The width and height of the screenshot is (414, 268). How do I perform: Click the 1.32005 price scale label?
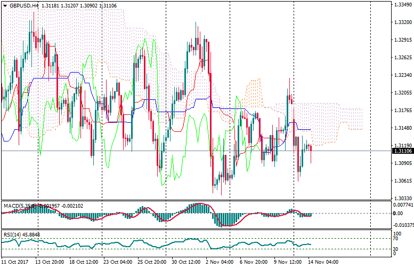click(403, 93)
